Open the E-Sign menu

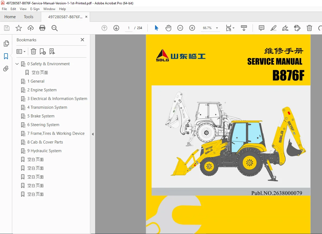tap(35, 9)
